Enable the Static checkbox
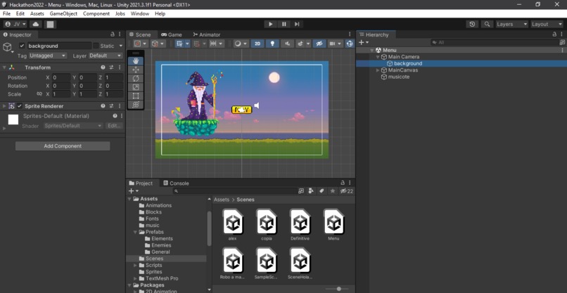This screenshot has height=293, width=567. tap(96, 46)
